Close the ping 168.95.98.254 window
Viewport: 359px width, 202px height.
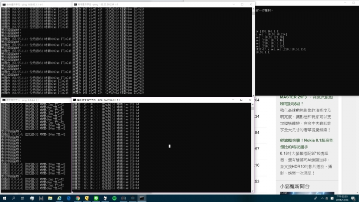click(x=250, y=4)
